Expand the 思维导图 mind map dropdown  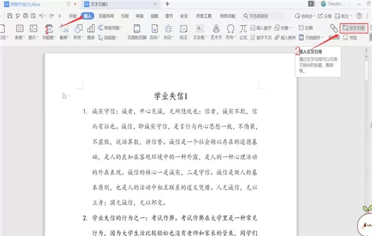coord(110,28)
